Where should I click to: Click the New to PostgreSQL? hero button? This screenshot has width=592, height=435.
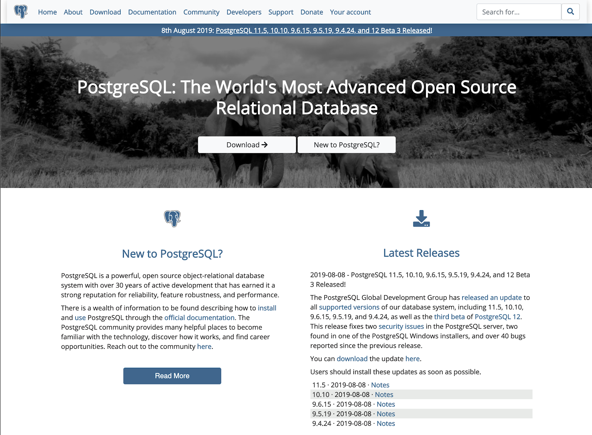point(347,145)
